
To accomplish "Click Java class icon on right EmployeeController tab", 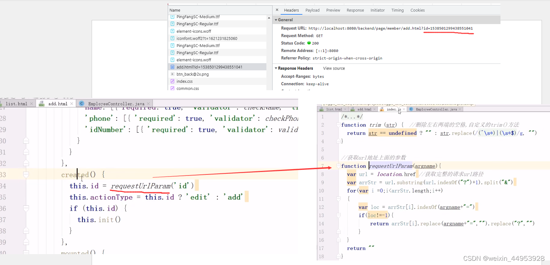I will coord(411,110).
